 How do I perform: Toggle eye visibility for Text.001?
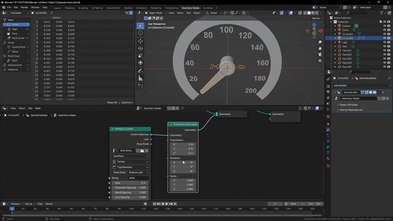click(x=385, y=50)
